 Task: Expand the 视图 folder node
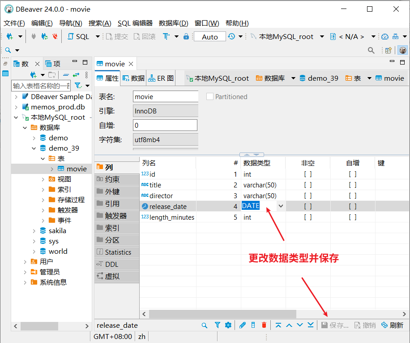coord(43,179)
